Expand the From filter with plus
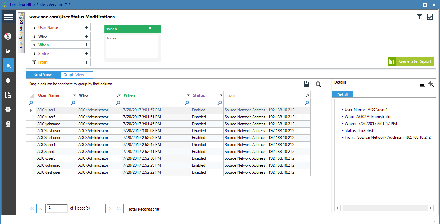The image size is (440, 224). [86, 62]
